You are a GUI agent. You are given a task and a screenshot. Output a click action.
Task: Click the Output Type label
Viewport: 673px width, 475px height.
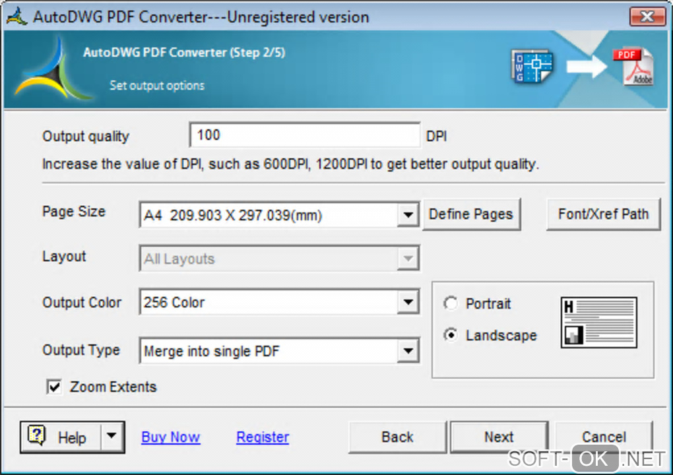click(x=81, y=350)
